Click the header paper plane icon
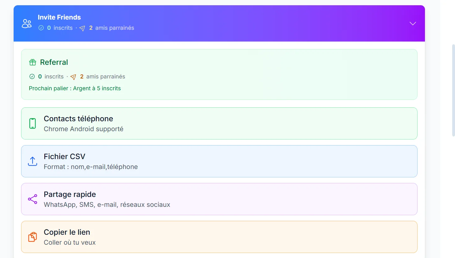This screenshot has height=258, width=455. point(82,28)
